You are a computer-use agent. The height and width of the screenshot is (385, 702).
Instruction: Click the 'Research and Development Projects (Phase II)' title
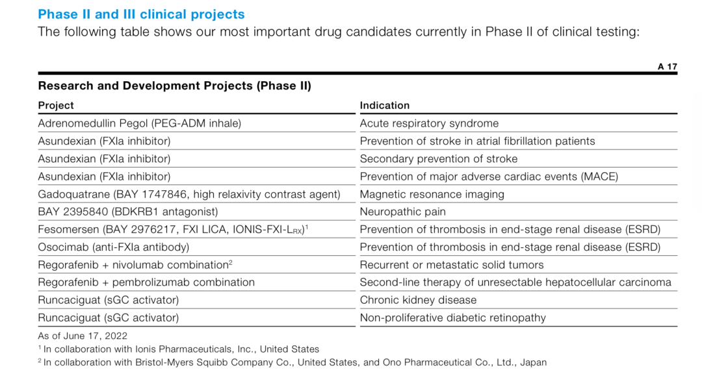[x=174, y=86]
